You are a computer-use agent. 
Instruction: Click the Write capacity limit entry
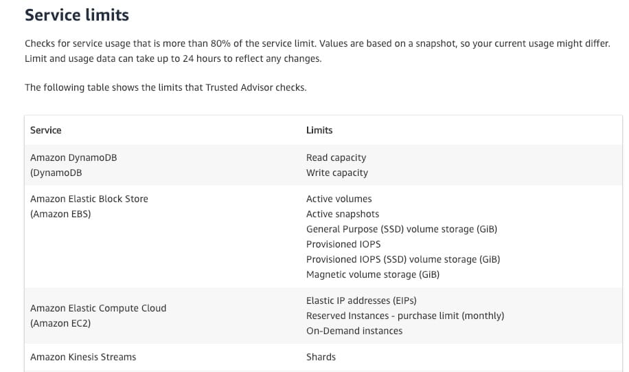336,173
